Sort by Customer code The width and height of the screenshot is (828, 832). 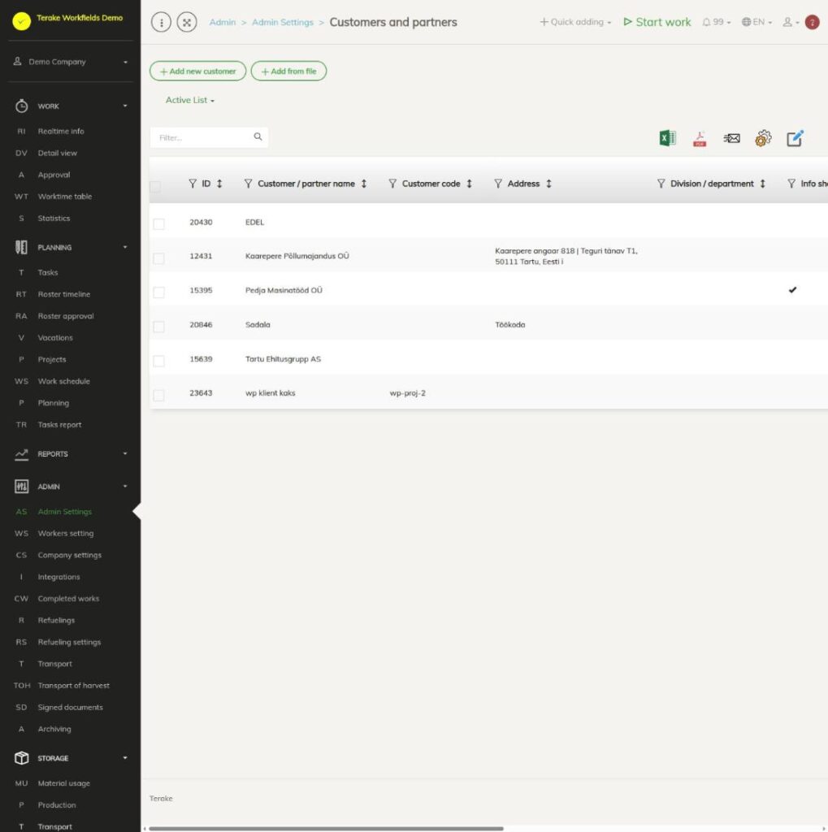coord(469,184)
